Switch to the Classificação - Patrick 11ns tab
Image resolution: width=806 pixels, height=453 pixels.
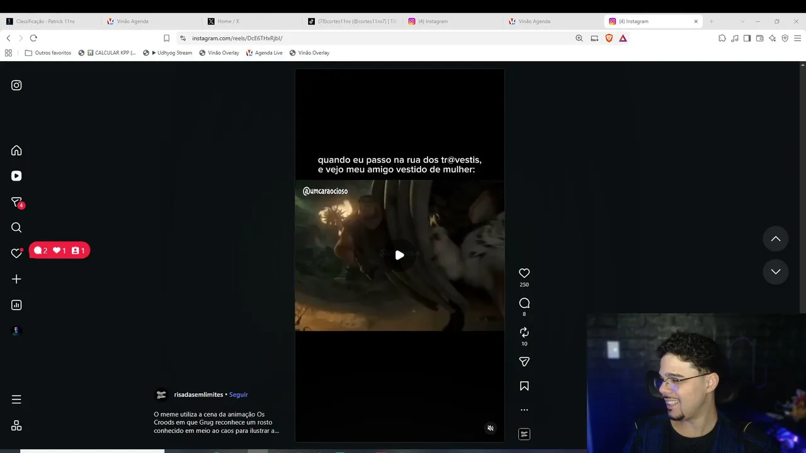pos(50,21)
